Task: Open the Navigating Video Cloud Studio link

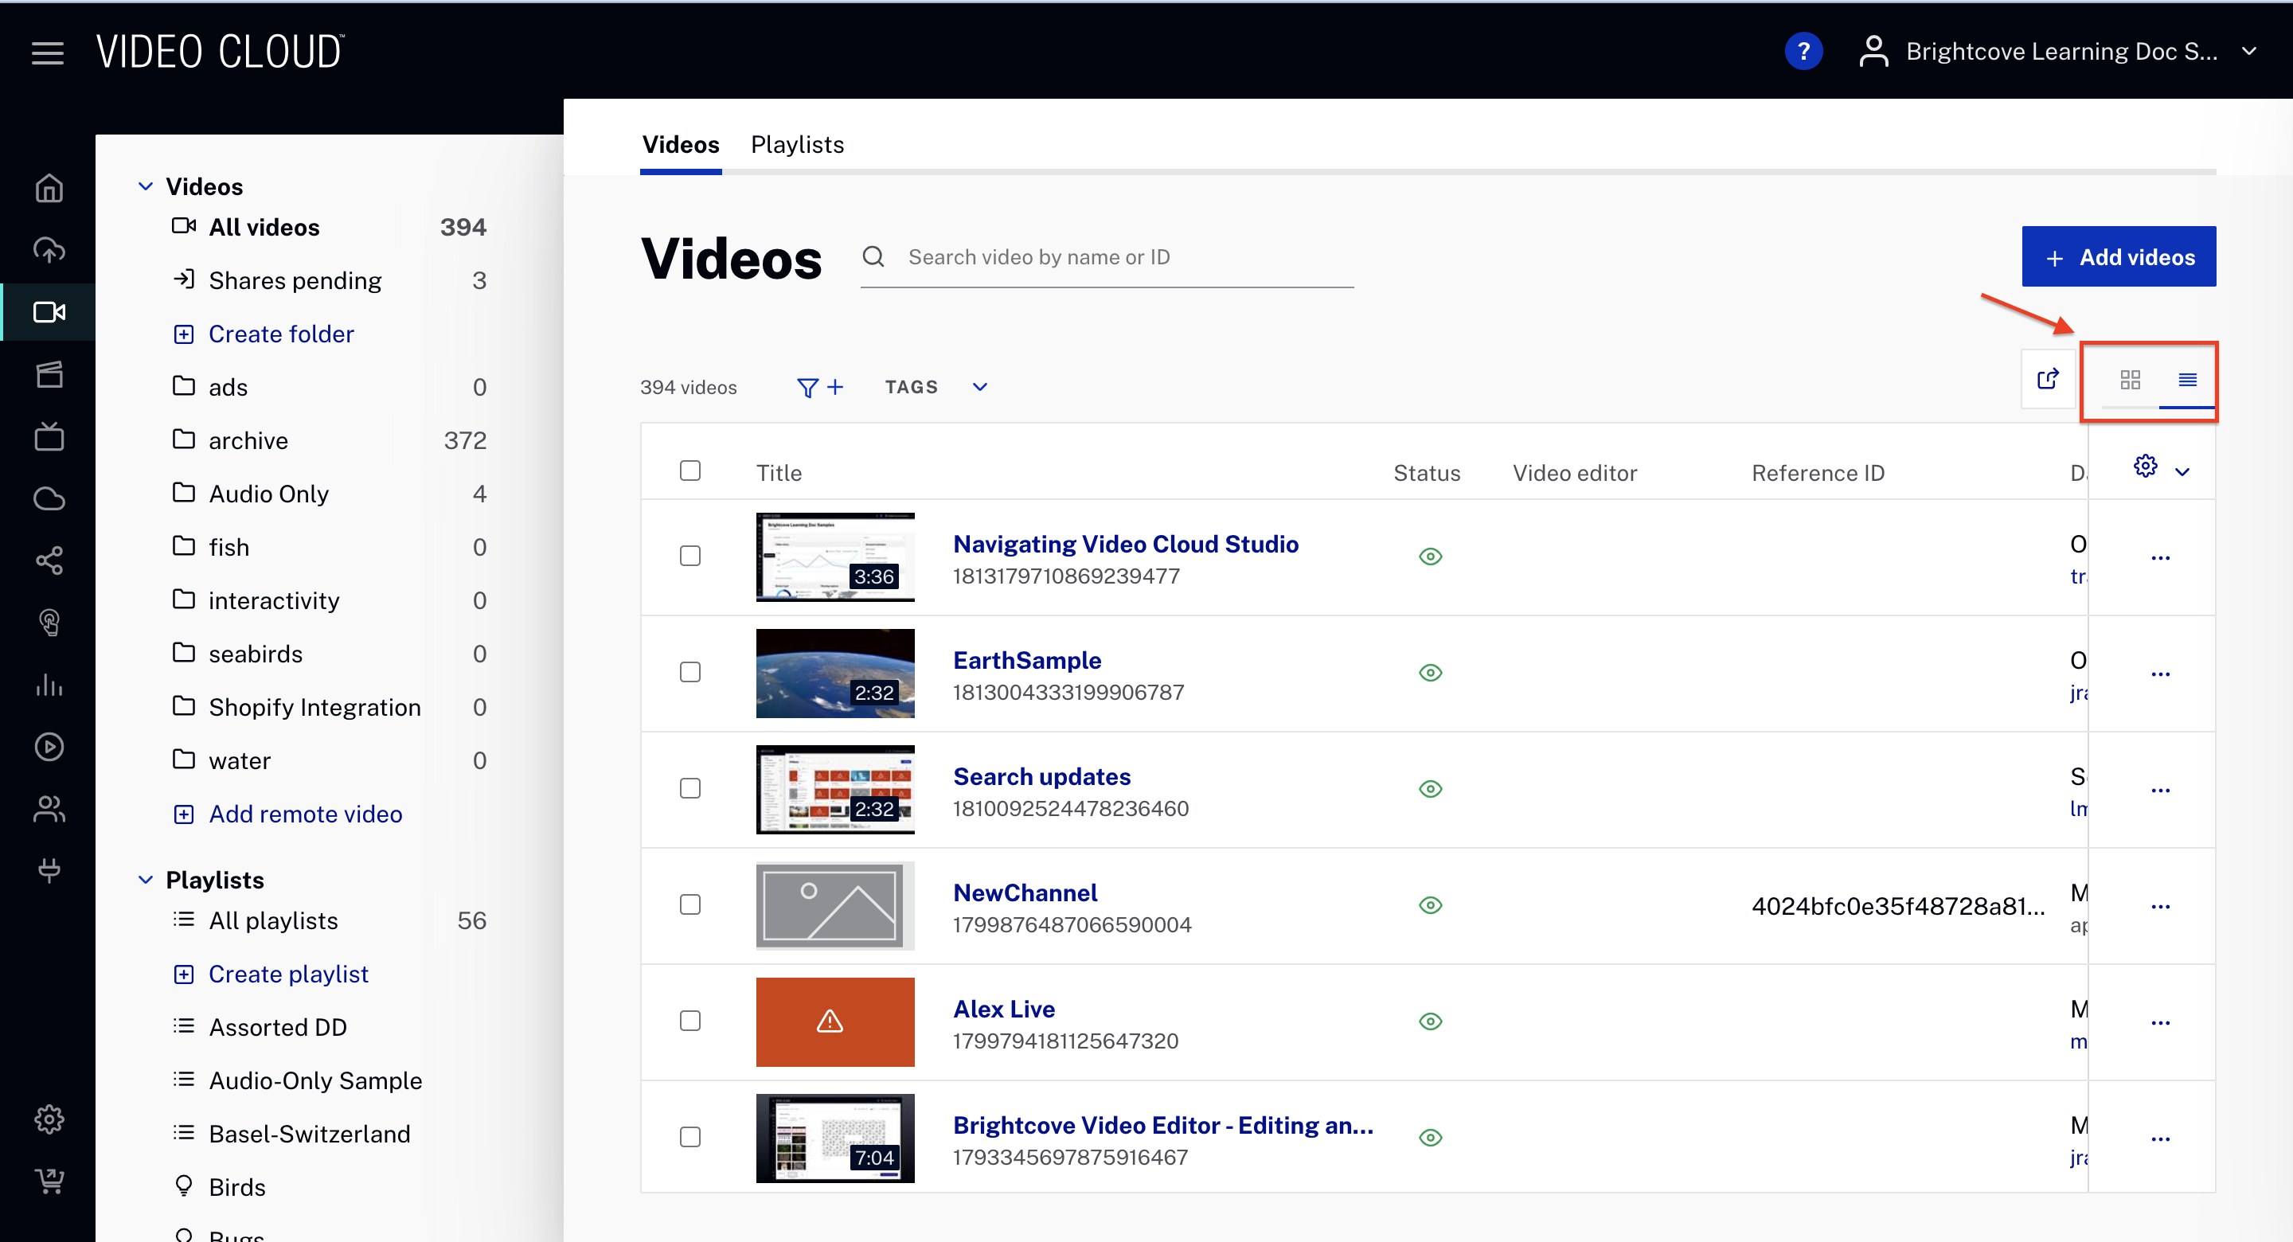Action: coord(1125,544)
